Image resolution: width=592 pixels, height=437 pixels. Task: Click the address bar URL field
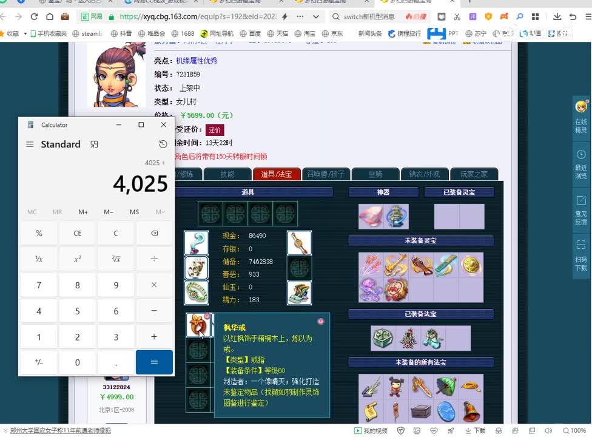[198, 16]
